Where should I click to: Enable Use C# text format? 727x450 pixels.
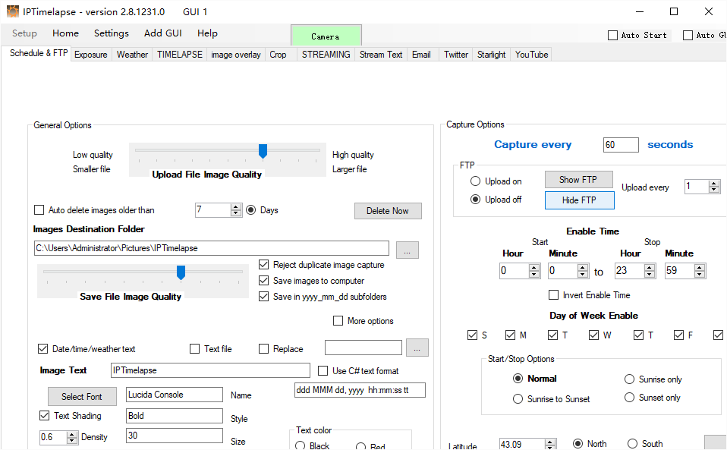[323, 371]
